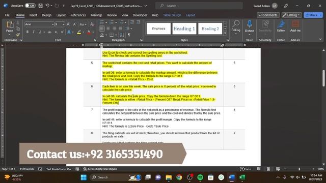
Task: Align text left
Action: pyautogui.click(x=102, y=28)
